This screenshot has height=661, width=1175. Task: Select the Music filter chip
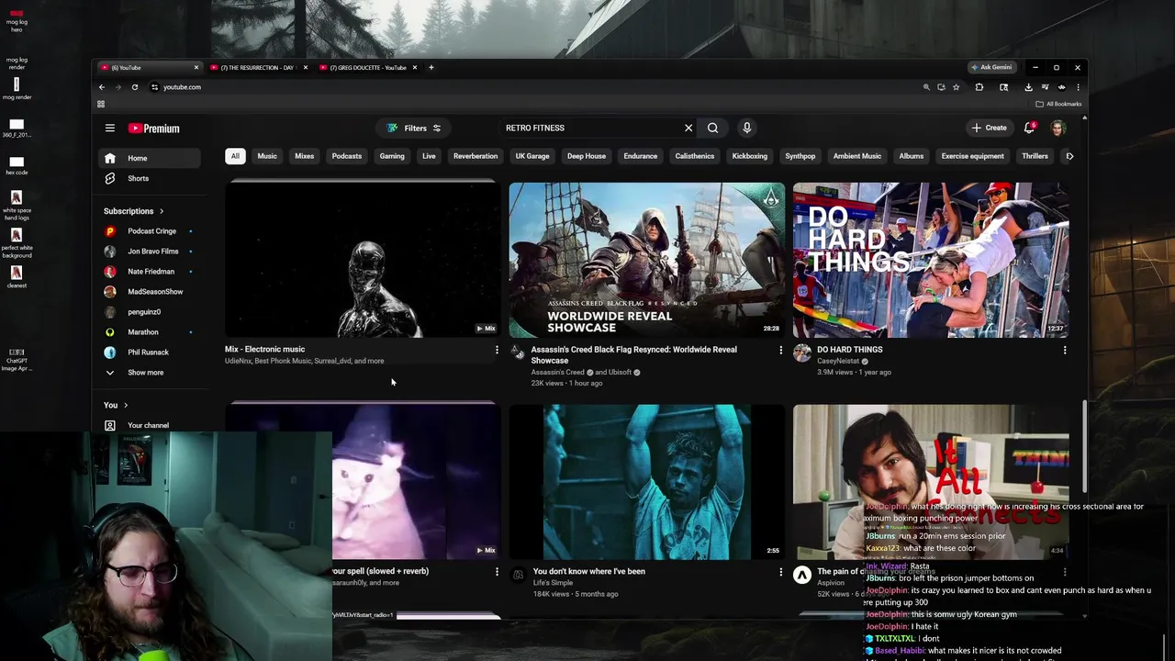267,156
